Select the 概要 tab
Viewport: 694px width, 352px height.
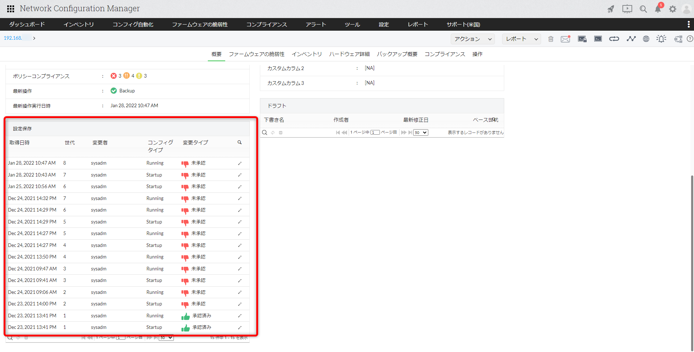pos(217,54)
